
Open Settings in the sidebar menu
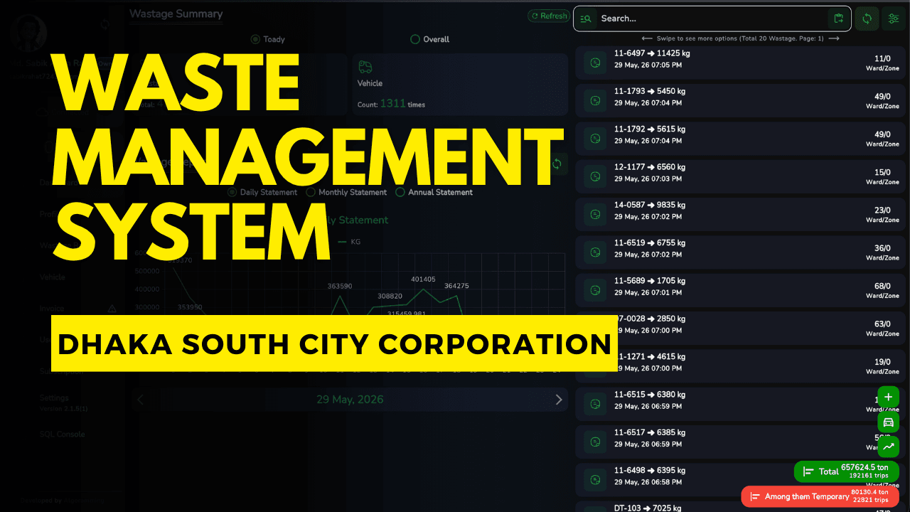54,398
